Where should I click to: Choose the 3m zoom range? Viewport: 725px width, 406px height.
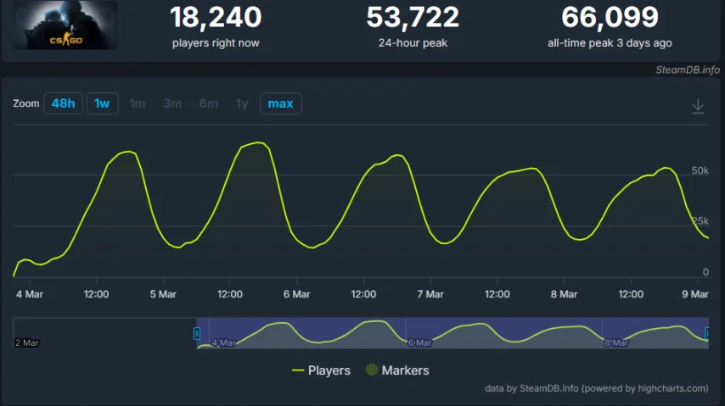(172, 103)
